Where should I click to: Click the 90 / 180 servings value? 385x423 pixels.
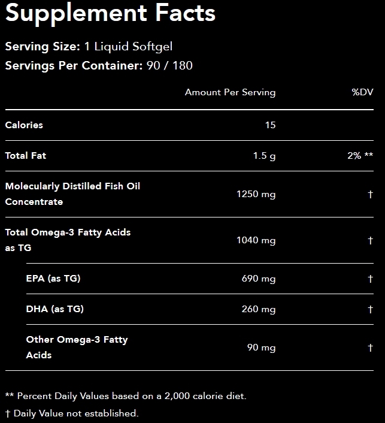coord(169,65)
